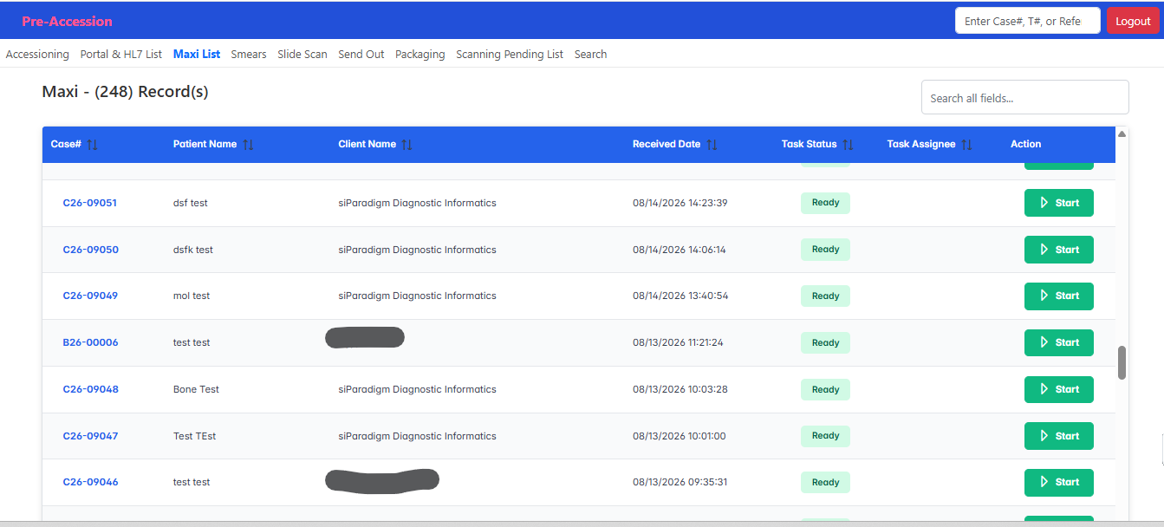
Task: Click the Action column header
Action: 1025,144
